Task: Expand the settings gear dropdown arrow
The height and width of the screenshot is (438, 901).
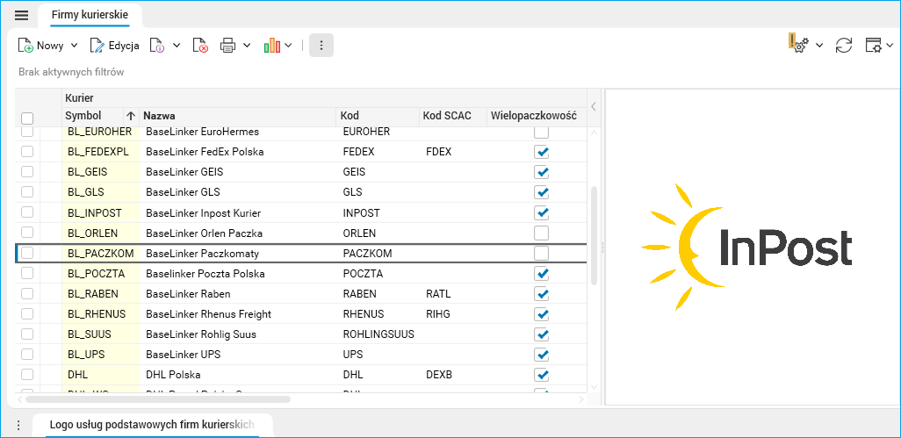Action: pos(819,46)
